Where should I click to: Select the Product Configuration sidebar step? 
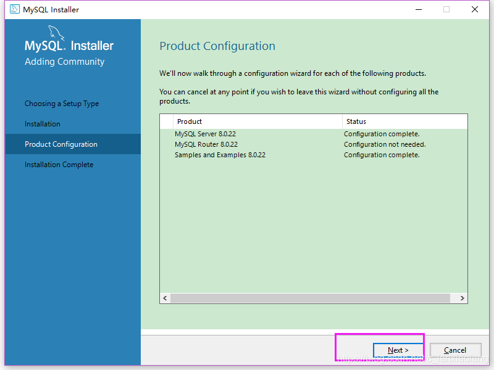tap(61, 144)
